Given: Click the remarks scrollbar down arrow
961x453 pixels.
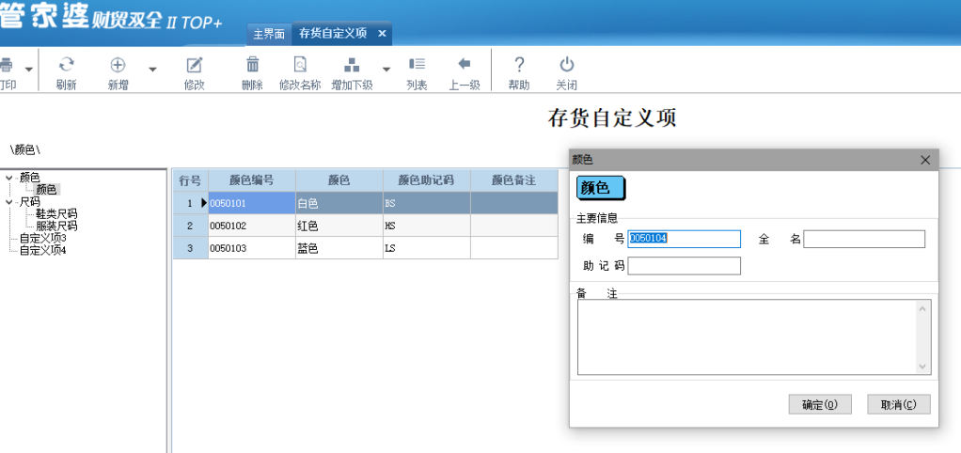Looking at the screenshot, I should pos(923,367).
